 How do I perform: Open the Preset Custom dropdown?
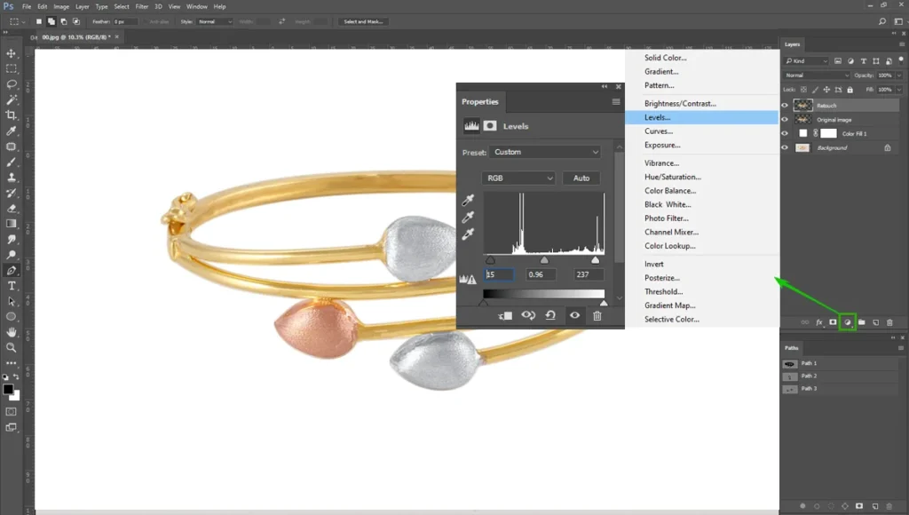coord(545,152)
